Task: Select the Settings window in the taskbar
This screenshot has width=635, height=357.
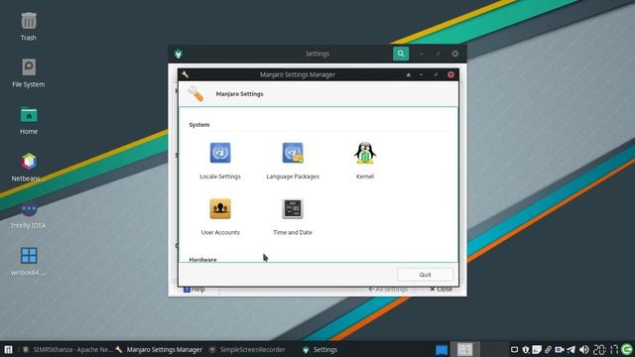Action: [319, 350]
